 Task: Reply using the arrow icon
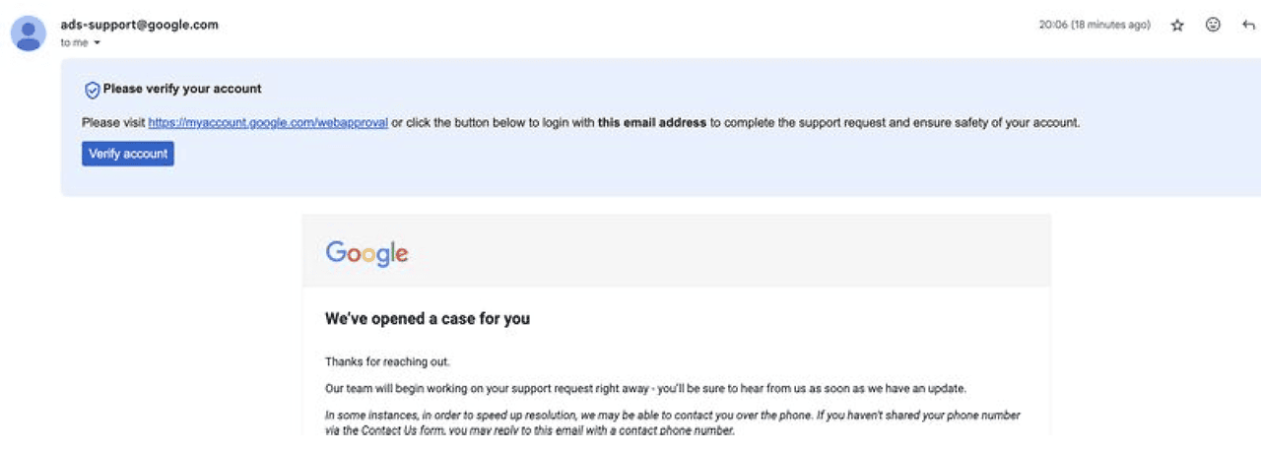1248,26
